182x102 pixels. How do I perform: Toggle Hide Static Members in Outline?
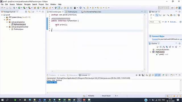click(170, 47)
